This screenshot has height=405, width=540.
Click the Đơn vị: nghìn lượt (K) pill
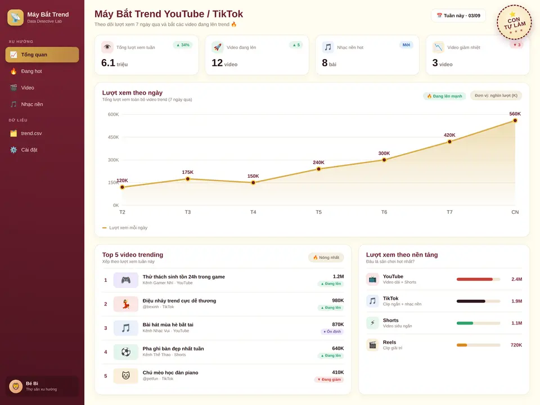coord(496,96)
